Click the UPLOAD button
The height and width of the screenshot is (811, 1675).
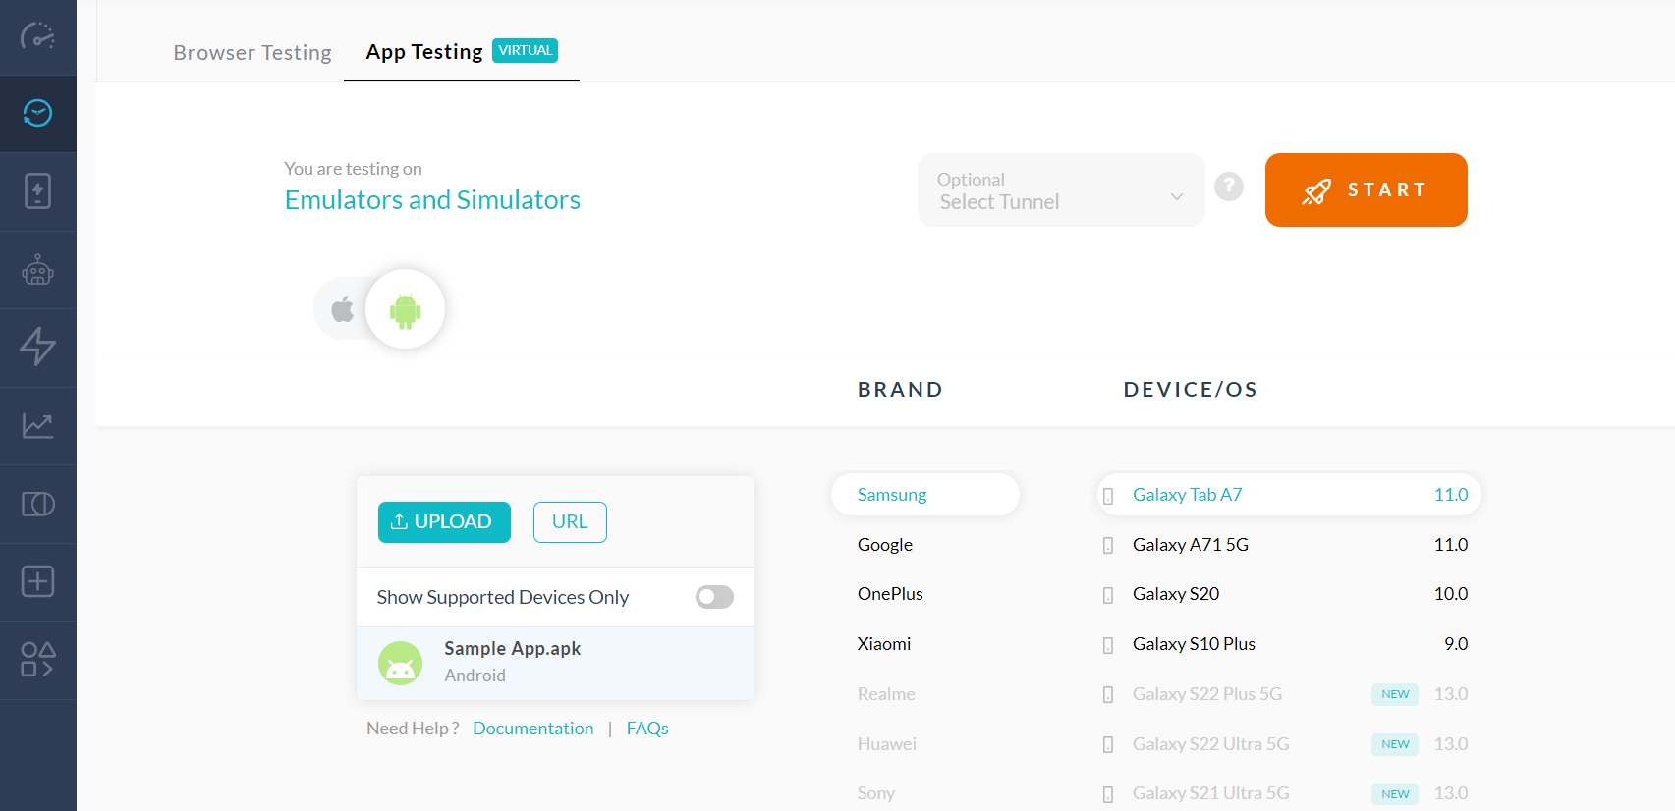tap(444, 522)
